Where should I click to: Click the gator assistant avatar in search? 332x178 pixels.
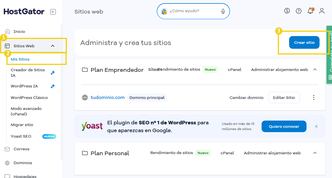164,11
